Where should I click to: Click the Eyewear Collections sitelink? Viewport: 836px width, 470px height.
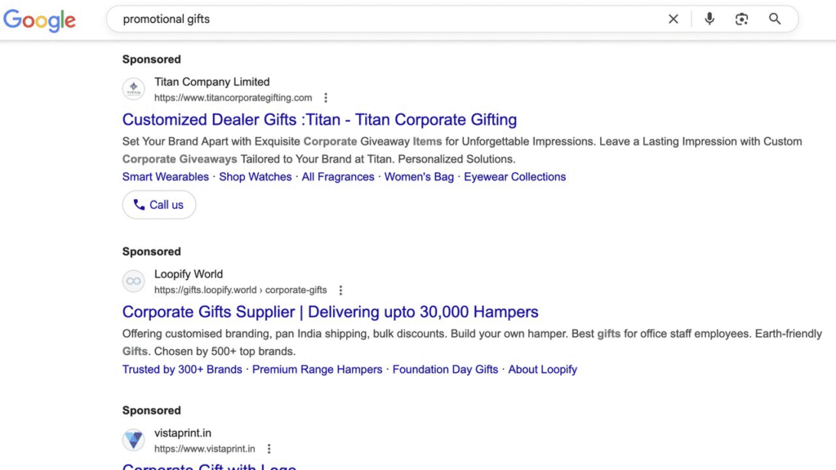tap(514, 176)
